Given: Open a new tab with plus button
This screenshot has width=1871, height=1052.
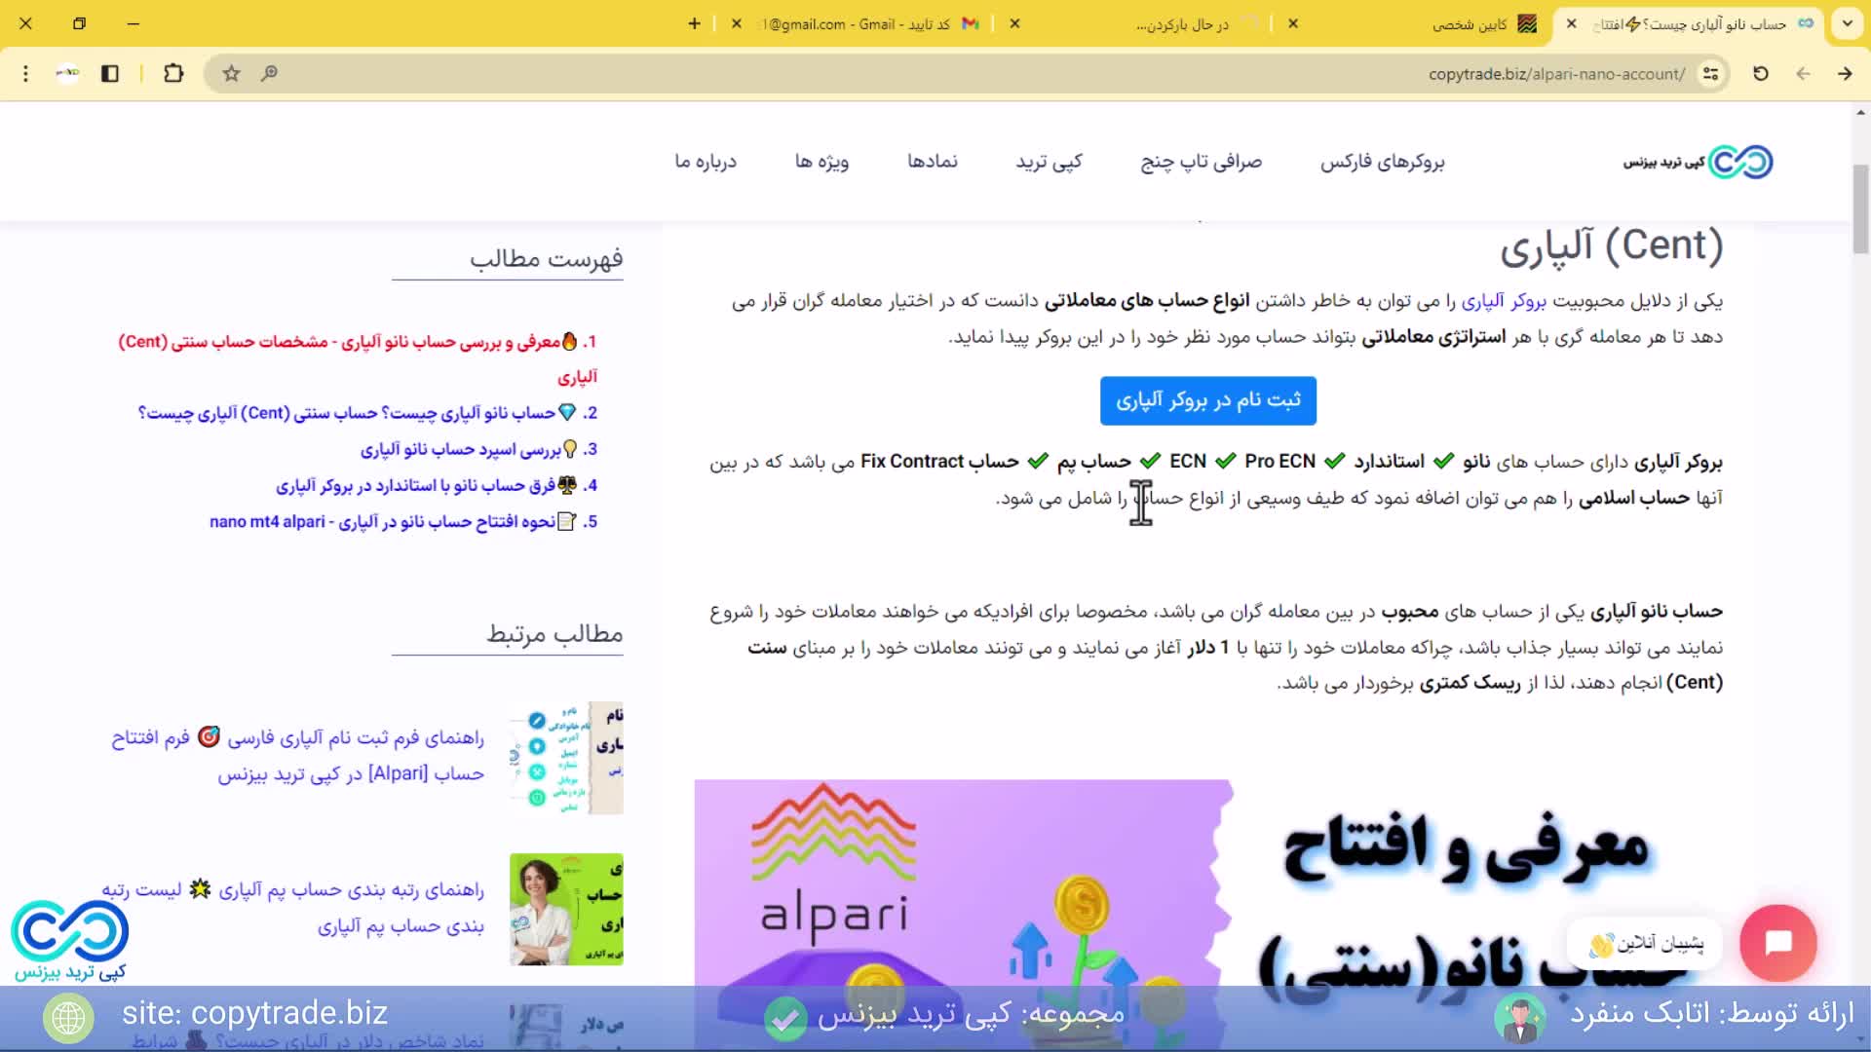Looking at the screenshot, I should (694, 23).
